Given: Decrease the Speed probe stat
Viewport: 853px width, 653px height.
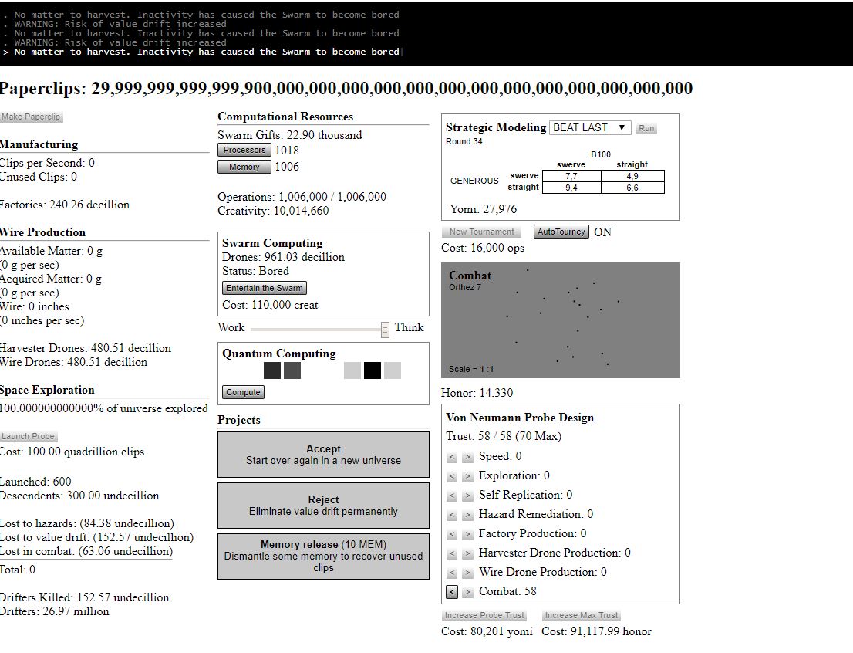Looking at the screenshot, I should point(451,457).
